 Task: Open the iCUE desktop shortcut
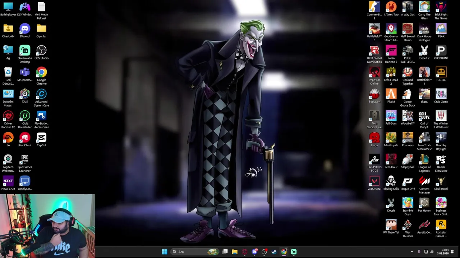(x=25, y=96)
